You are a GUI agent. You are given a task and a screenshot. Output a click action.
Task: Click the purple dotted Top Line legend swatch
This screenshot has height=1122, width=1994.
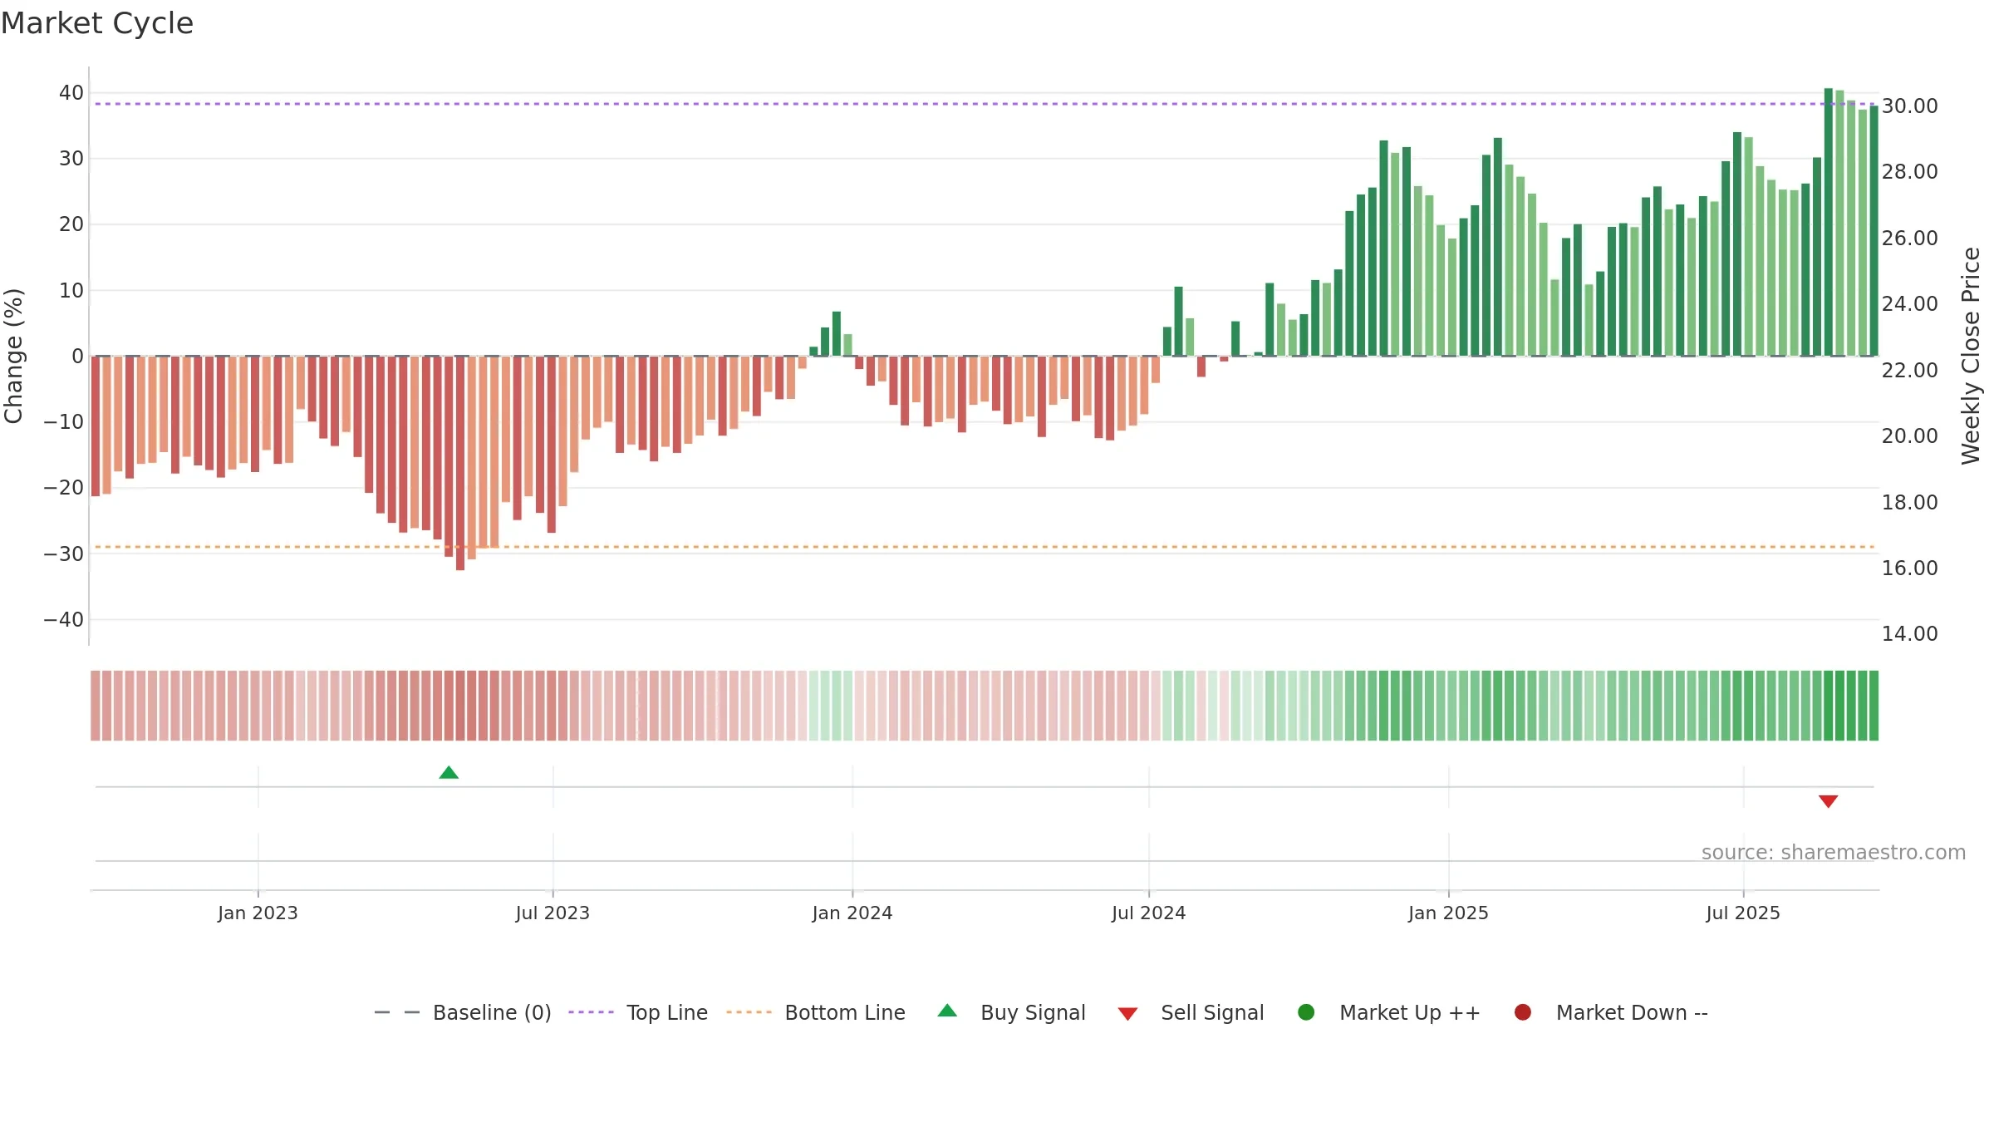tap(591, 1012)
